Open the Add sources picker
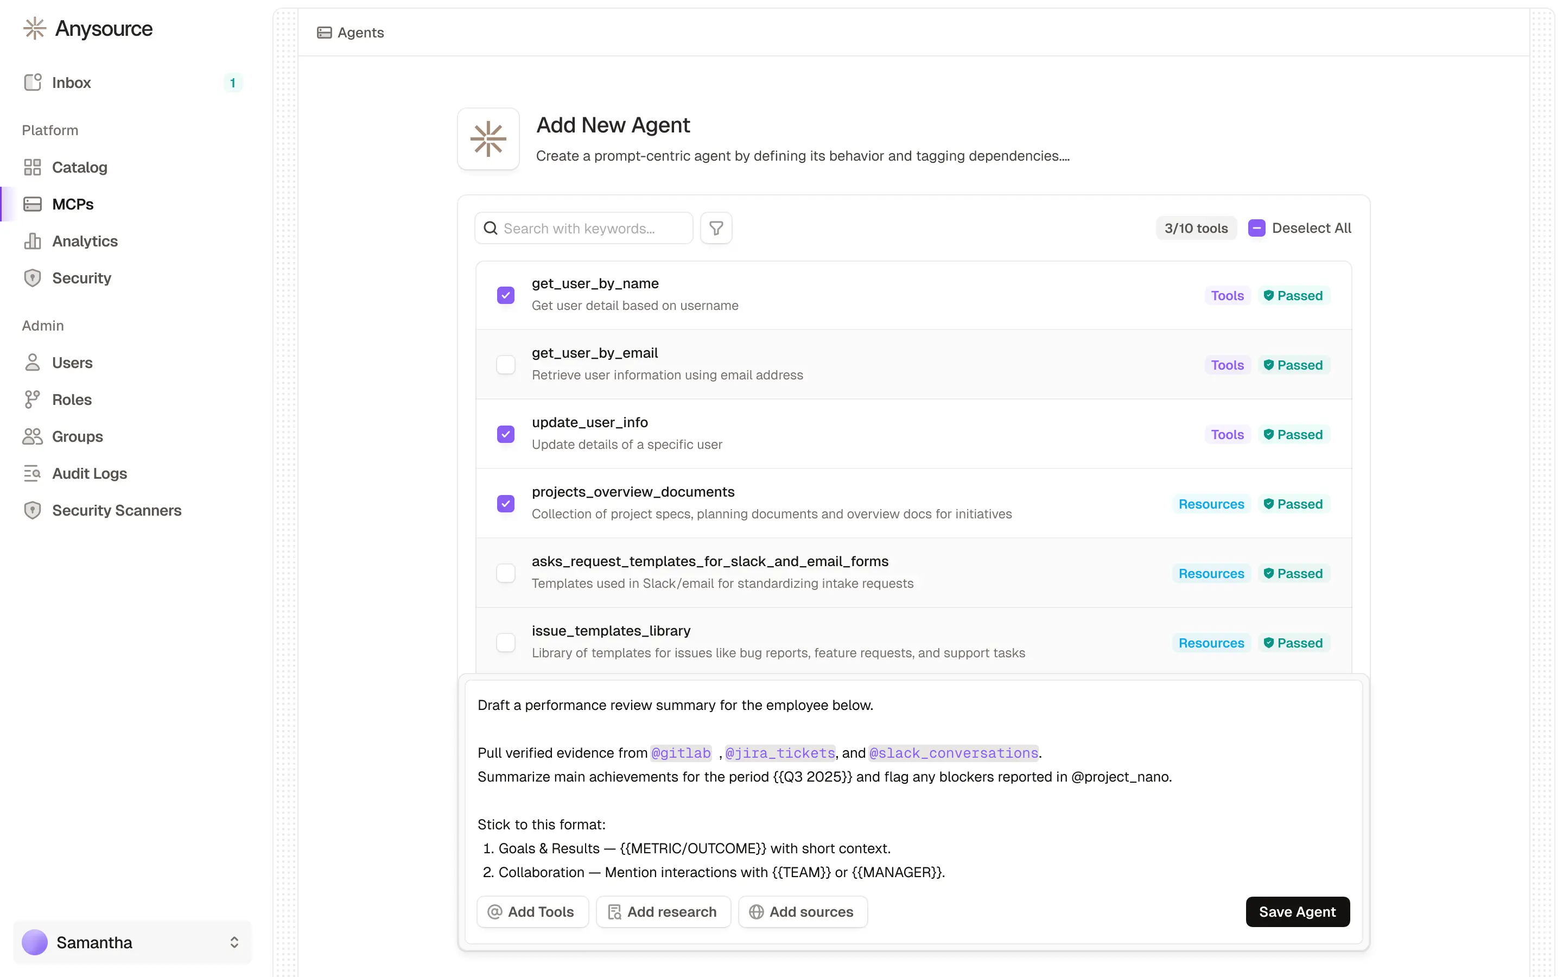The width and height of the screenshot is (1563, 977). point(802,912)
